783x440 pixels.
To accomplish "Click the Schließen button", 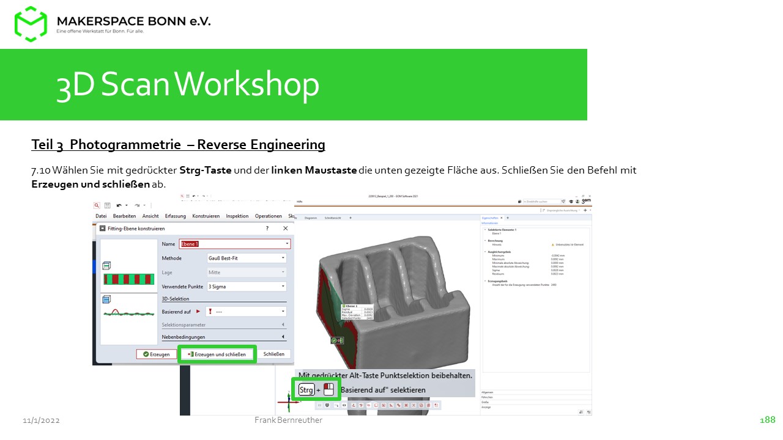I will click(273, 354).
